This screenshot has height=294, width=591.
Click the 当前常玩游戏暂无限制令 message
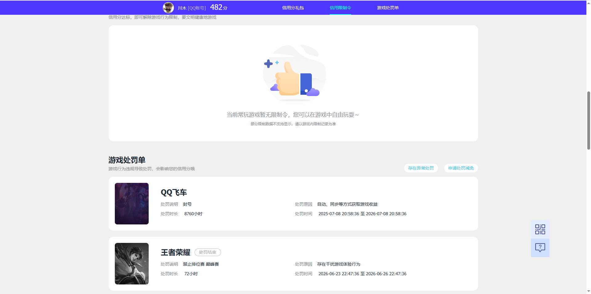tap(293, 115)
